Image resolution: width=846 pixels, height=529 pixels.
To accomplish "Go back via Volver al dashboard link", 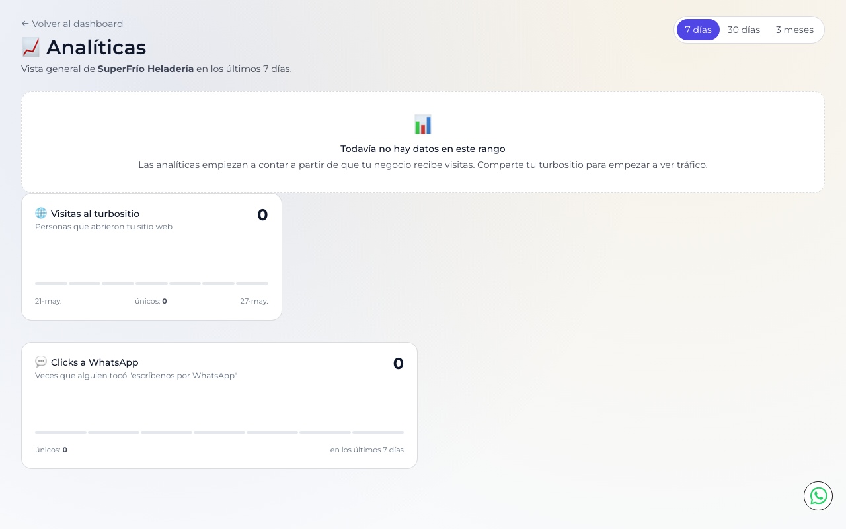I will [x=72, y=24].
